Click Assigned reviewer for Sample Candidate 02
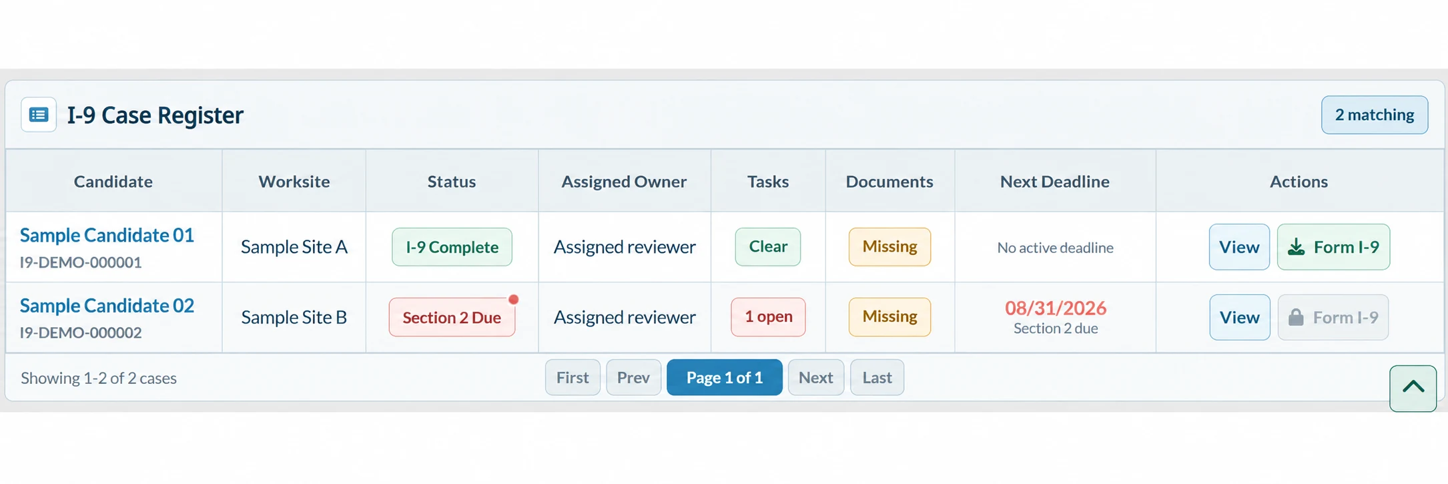 tap(625, 317)
